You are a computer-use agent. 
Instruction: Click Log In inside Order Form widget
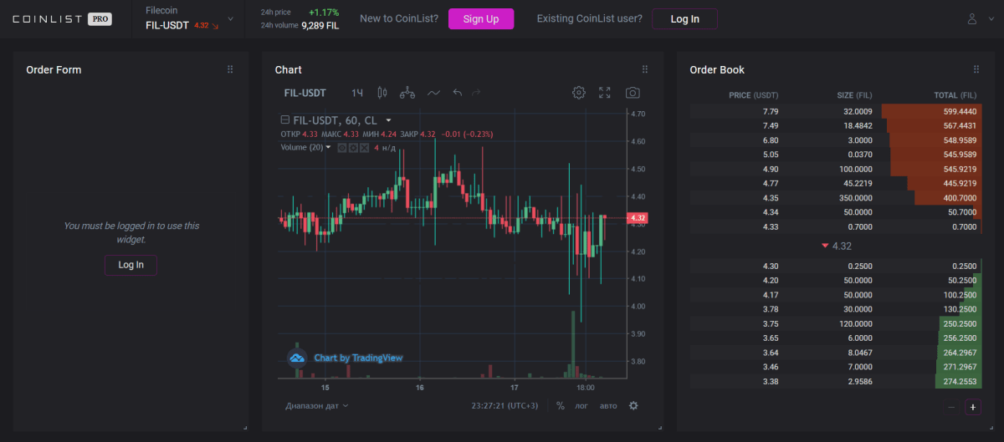click(x=131, y=265)
